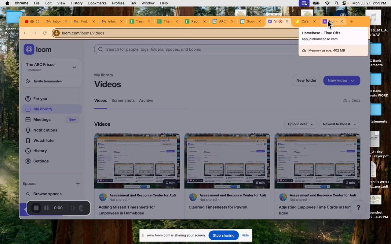Switch to the Screenshots tab
The image size is (391, 244).
[123, 100]
